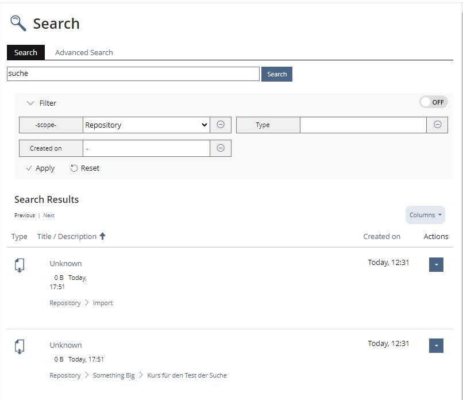The height and width of the screenshot is (400, 463).
Task: Open the Something Big breadcrumb link
Action: pyautogui.click(x=114, y=375)
